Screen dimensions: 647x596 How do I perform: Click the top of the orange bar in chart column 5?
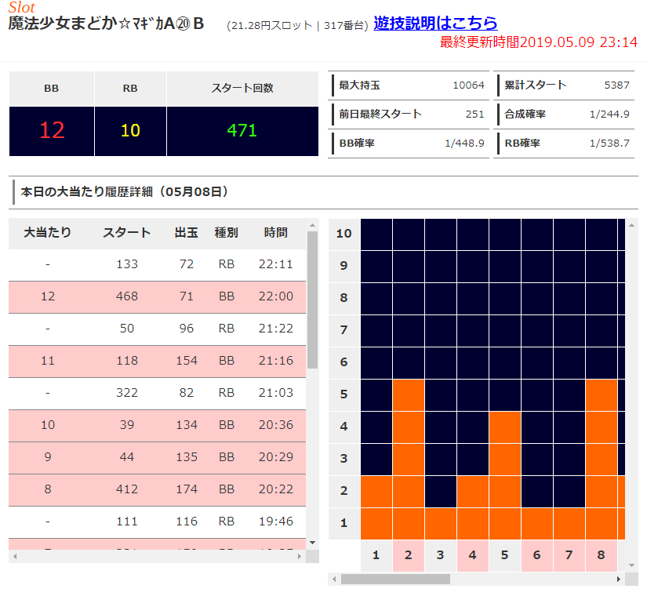point(505,427)
